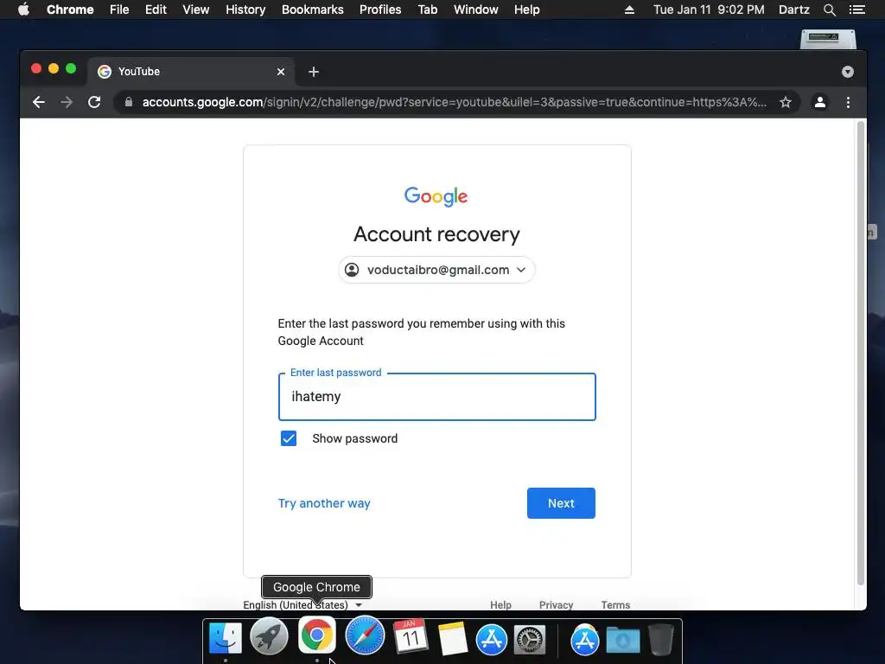Viewport: 885px width, 664px height.
Task: Click the eject icon in menu bar
Action: 629,10
